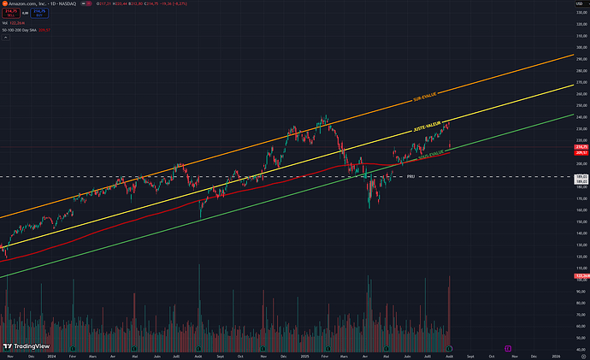590x360 pixels.
Task: Select the yellow JUSTE-VALEUR trend line label
Action: (427, 127)
